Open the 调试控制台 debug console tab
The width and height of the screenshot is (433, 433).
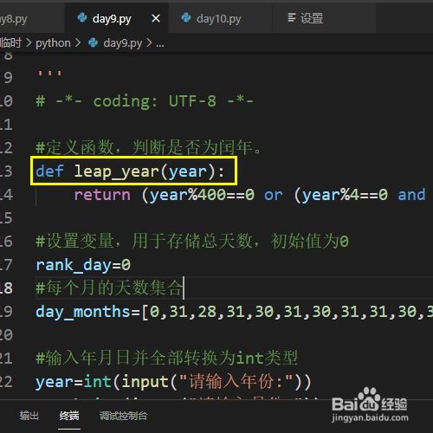(124, 416)
